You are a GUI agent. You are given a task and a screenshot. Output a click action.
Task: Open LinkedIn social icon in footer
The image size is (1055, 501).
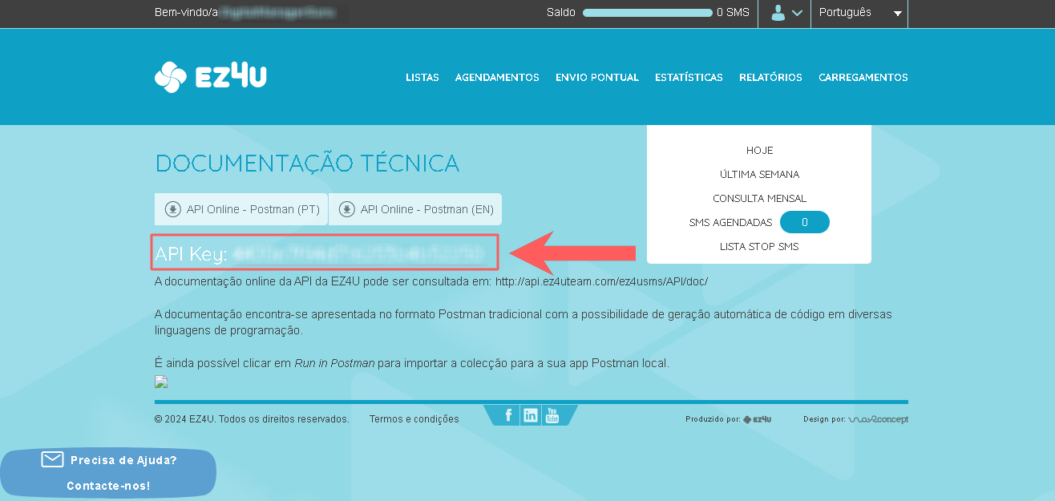tap(530, 415)
